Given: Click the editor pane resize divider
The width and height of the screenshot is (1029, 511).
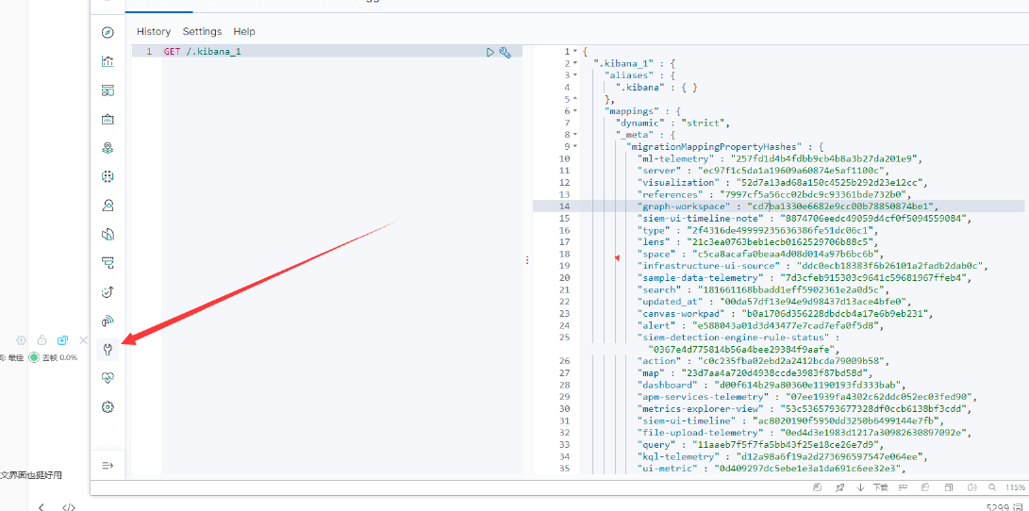Looking at the screenshot, I should [x=526, y=259].
